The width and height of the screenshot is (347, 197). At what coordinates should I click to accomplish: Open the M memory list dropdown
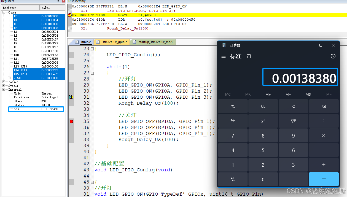pos(329,95)
